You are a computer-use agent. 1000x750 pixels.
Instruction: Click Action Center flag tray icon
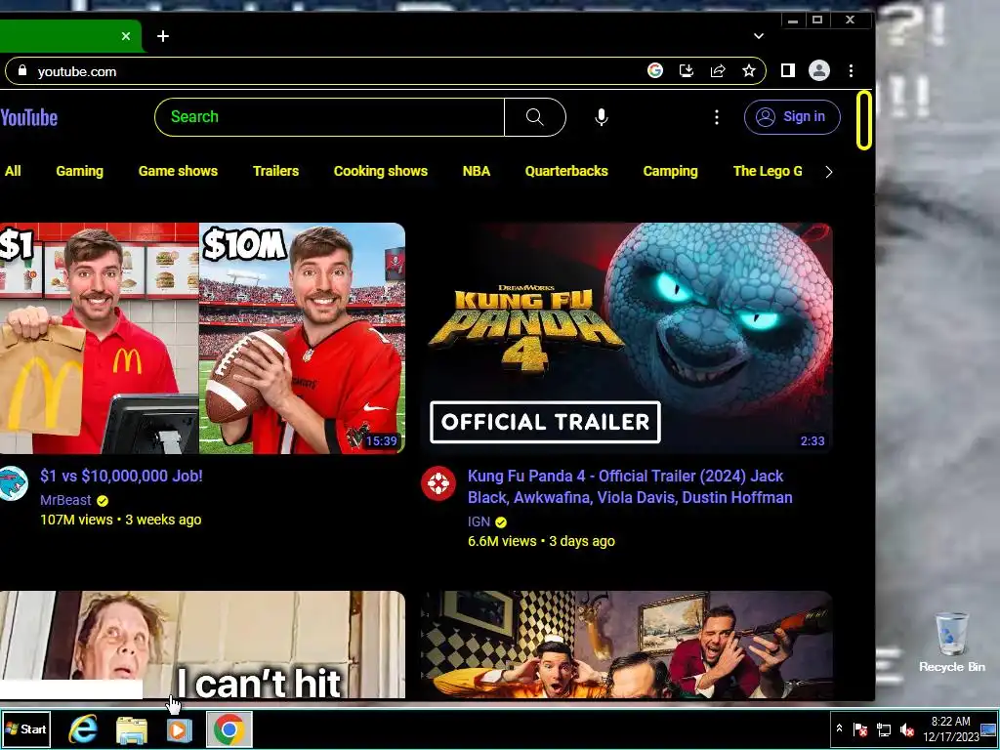pyautogui.click(x=859, y=729)
